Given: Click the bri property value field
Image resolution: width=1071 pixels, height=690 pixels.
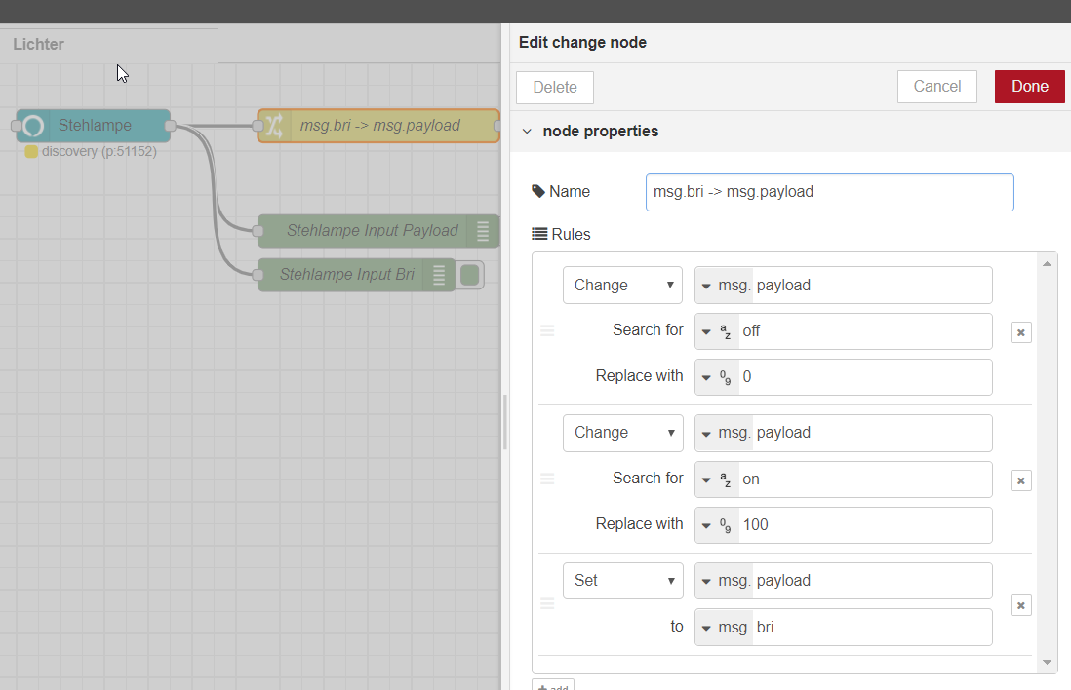Looking at the screenshot, I should click(872, 628).
